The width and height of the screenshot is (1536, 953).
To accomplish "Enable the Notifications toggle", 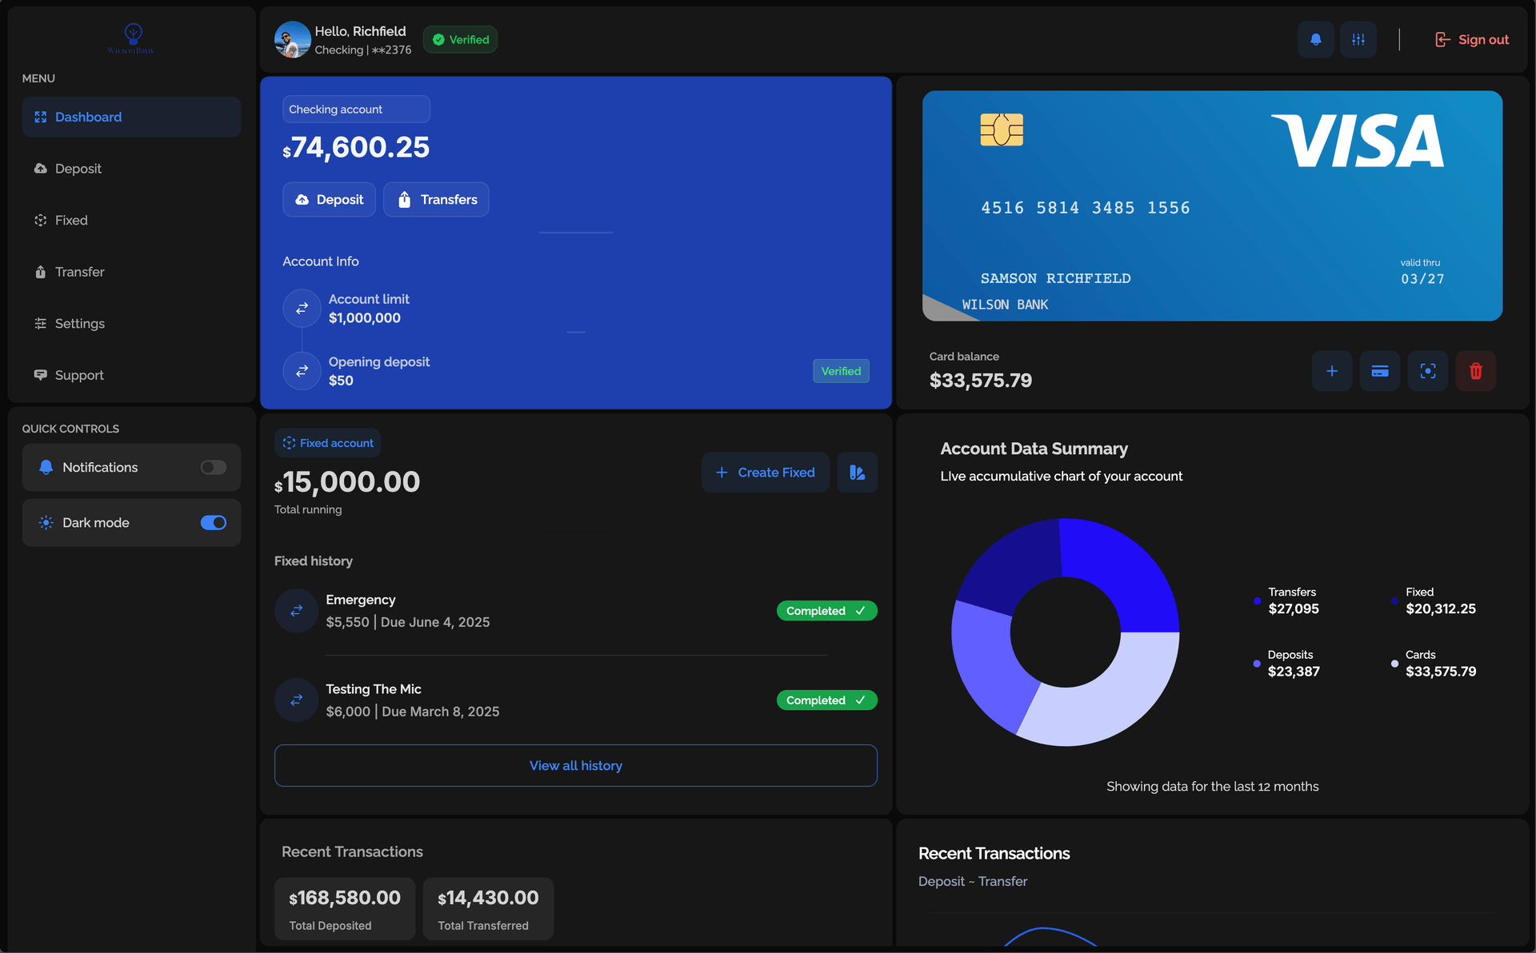I will coord(213,467).
